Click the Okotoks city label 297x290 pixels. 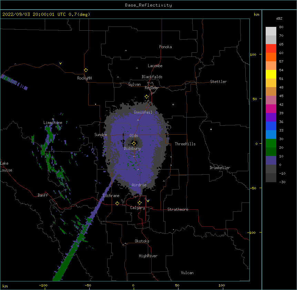(142, 241)
